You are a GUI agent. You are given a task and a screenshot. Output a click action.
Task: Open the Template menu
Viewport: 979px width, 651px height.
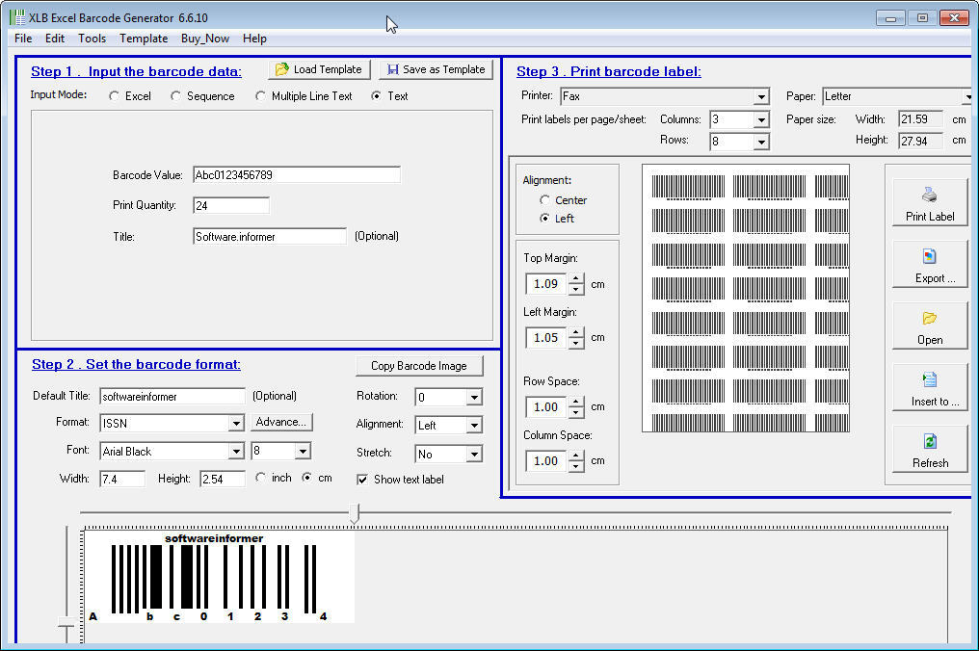pos(144,39)
